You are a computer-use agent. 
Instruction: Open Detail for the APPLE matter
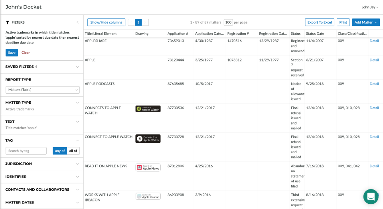pos(374,60)
